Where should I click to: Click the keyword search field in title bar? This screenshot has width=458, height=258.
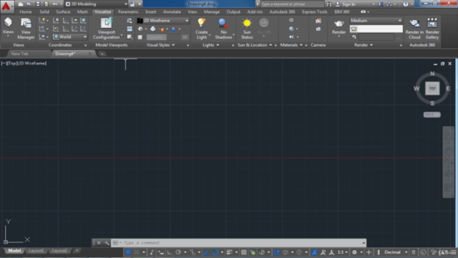pyautogui.click(x=292, y=4)
